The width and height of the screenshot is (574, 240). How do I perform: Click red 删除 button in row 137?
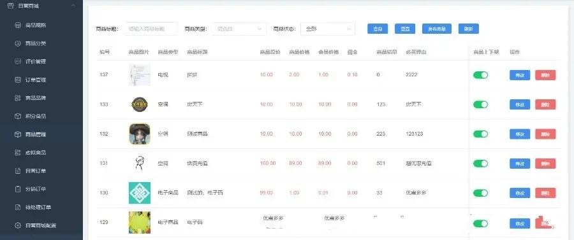pyautogui.click(x=545, y=75)
